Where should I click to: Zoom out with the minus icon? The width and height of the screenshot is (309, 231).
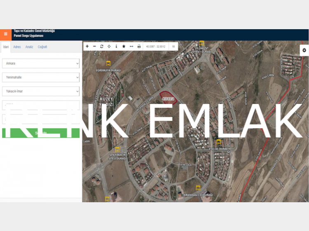point(94,46)
